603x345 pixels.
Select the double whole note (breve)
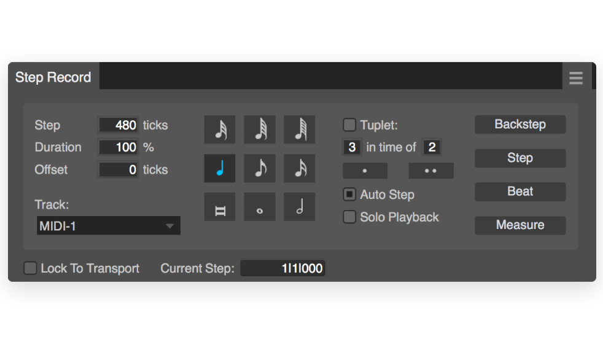click(220, 207)
